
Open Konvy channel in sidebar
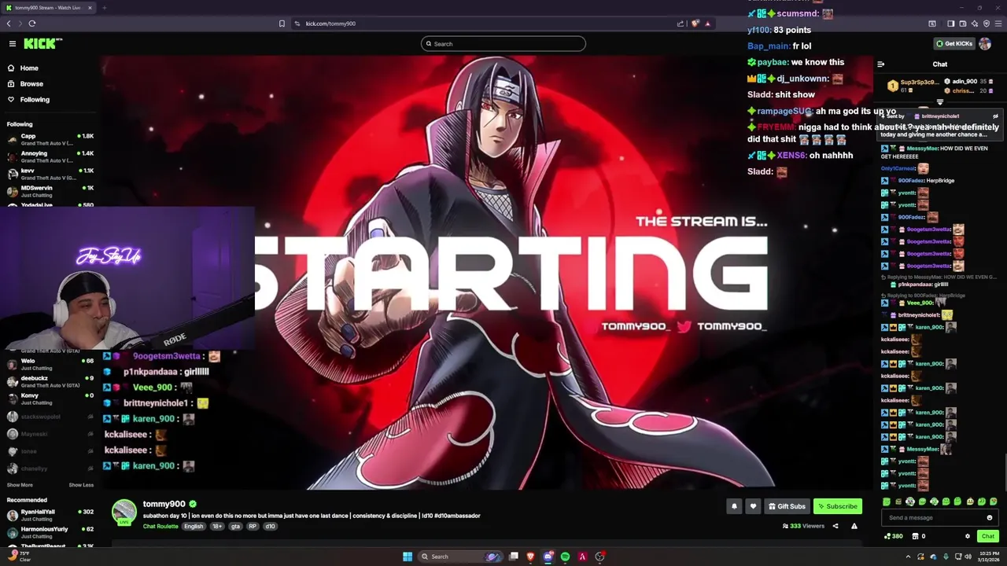pyautogui.click(x=50, y=399)
